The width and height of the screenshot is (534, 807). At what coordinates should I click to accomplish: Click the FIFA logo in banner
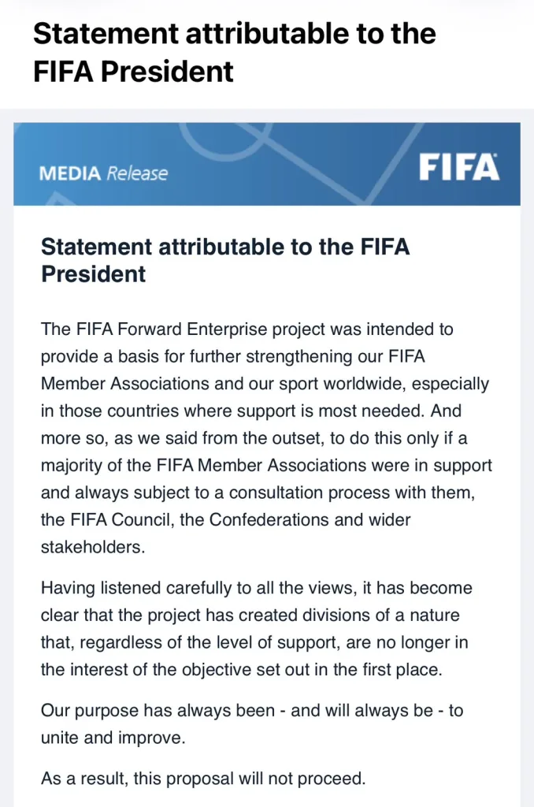[x=459, y=167]
